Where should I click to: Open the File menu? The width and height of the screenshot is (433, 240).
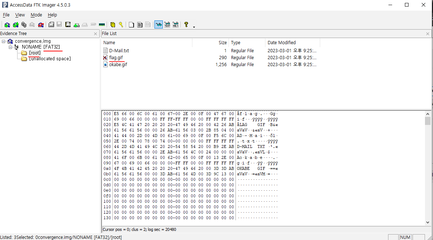[6, 15]
